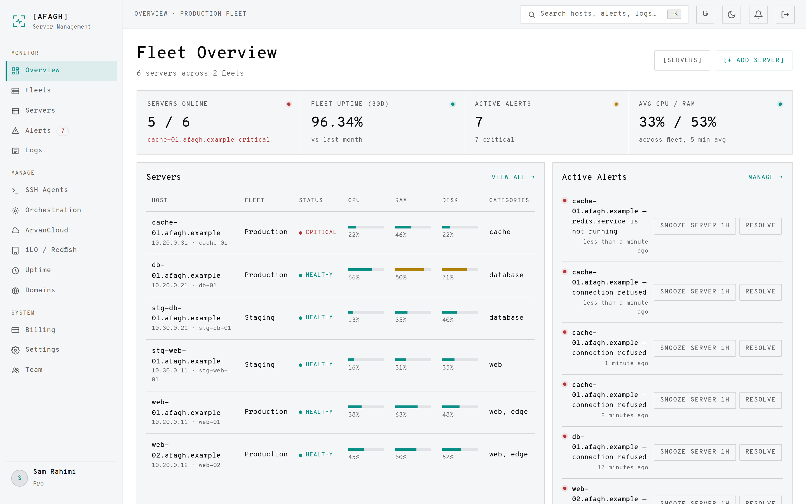Click the Billing card icon

pyautogui.click(x=15, y=330)
